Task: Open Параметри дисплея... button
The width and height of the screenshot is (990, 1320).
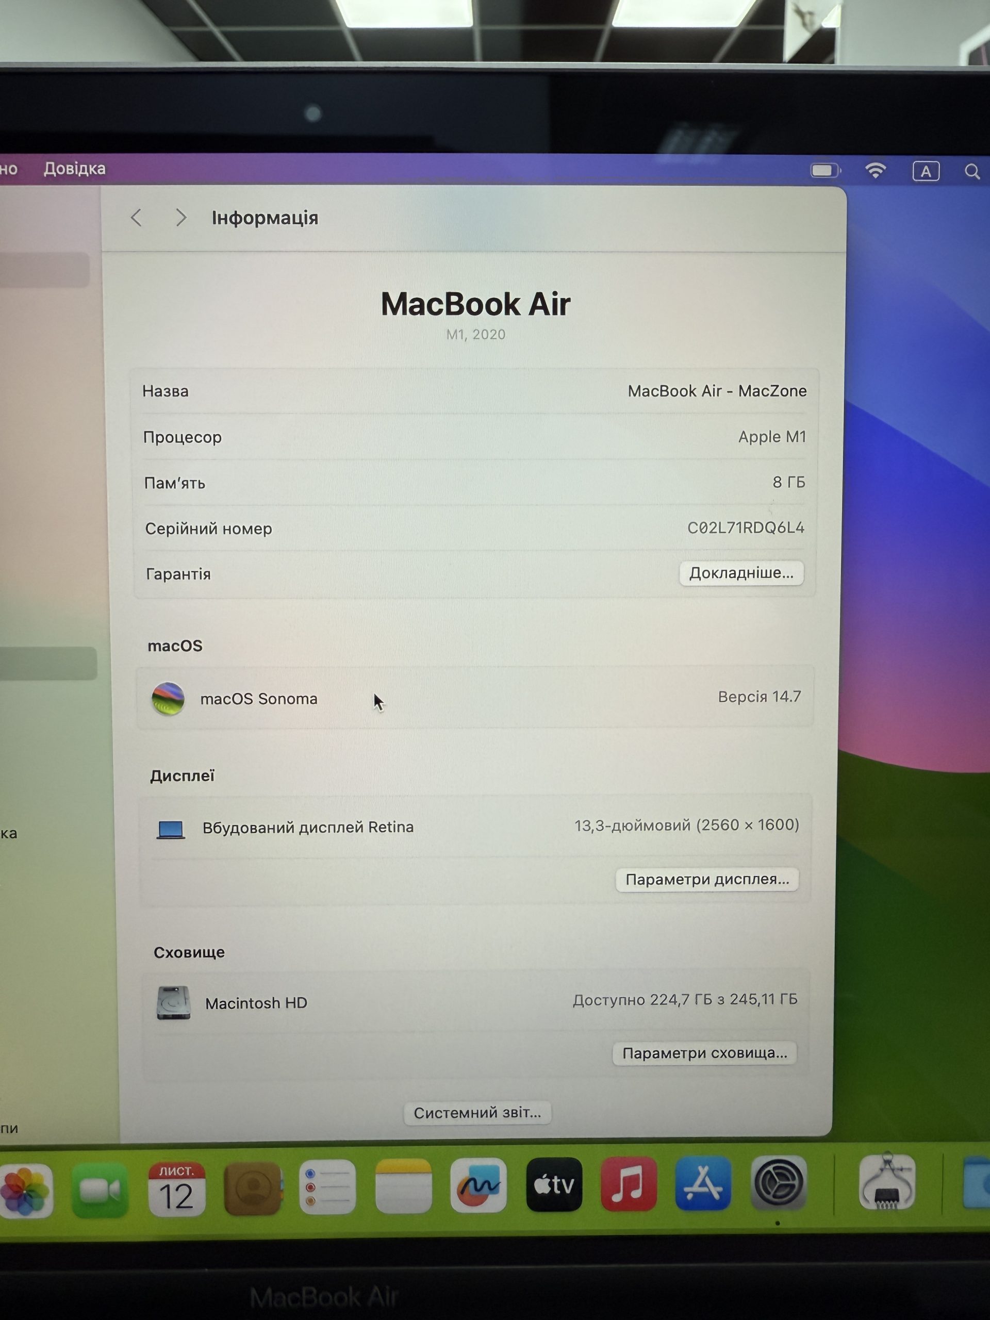Action: click(707, 879)
